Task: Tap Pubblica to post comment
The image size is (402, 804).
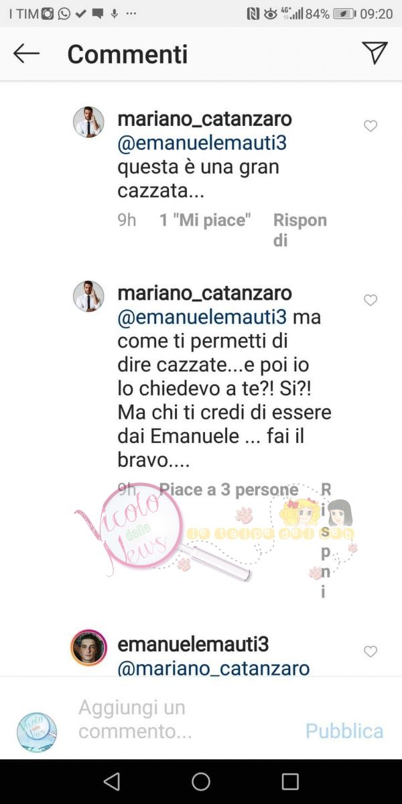Action: click(x=344, y=731)
